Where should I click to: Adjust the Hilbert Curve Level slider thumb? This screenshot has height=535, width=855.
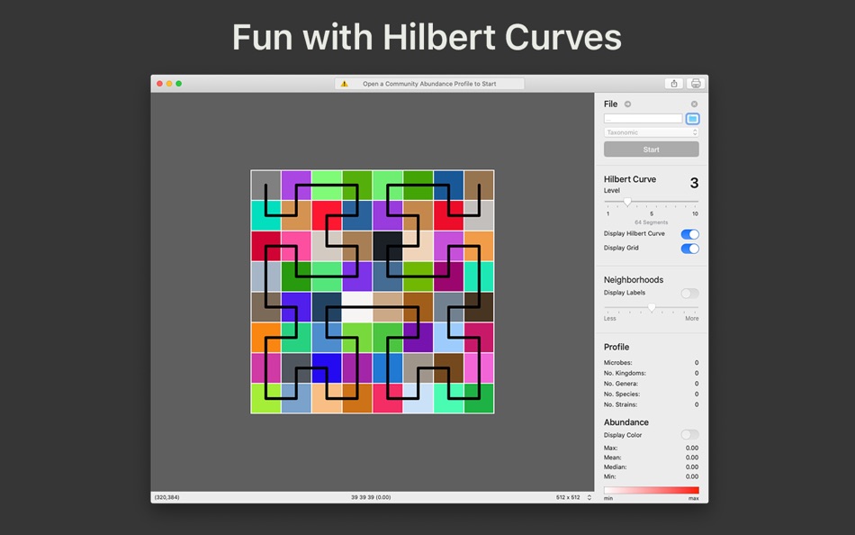(x=627, y=202)
